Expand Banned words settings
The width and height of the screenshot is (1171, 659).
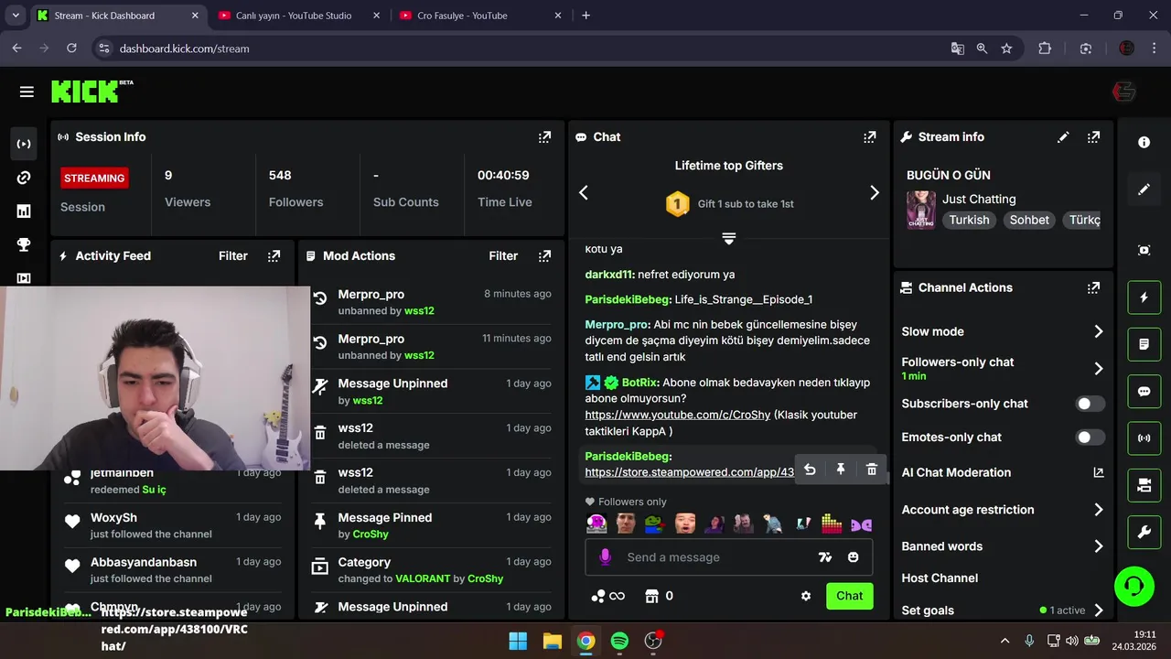1099,546
